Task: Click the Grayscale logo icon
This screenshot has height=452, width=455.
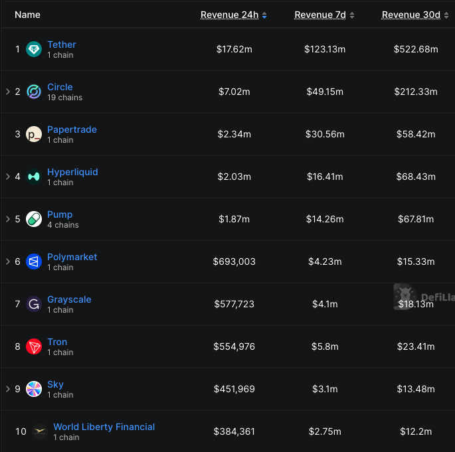Action: 34,304
